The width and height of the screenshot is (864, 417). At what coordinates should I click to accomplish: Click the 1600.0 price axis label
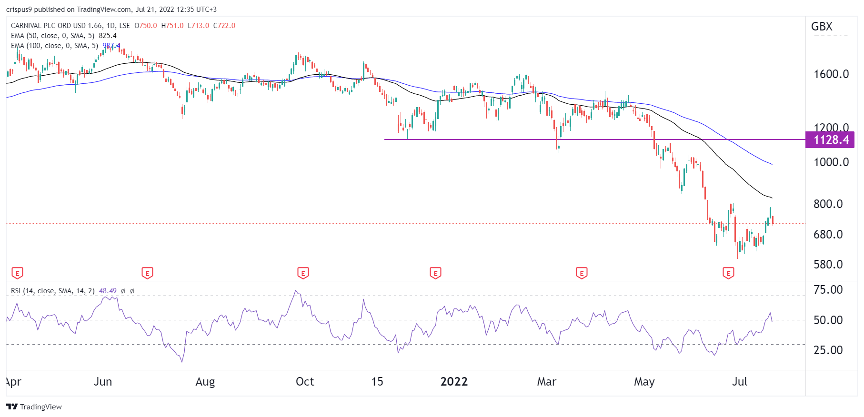tap(831, 74)
